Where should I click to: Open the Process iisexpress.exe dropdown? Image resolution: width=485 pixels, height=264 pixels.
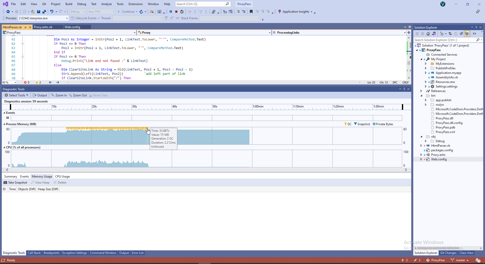[x=43, y=18]
